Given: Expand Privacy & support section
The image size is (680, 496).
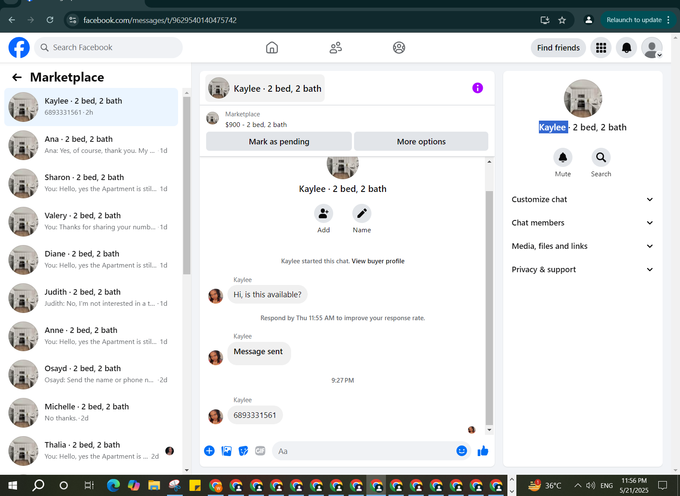Looking at the screenshot, I should (x=582, y=270).
